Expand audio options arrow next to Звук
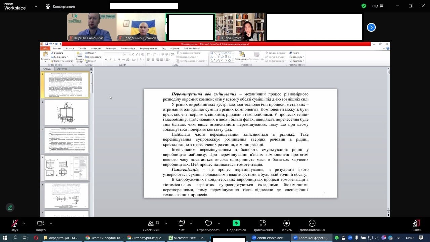Screen dimensions: 430x242 coord(24,223)
